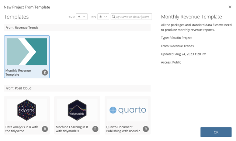Select the Monthly Revenue Template thumbnail image

pyautogui.click(x=27, y=52)
